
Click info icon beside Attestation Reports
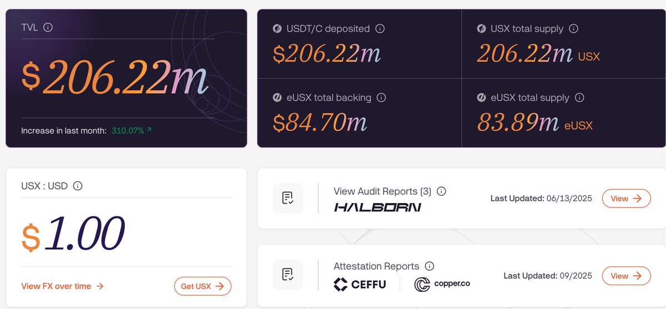click(429, 266)
